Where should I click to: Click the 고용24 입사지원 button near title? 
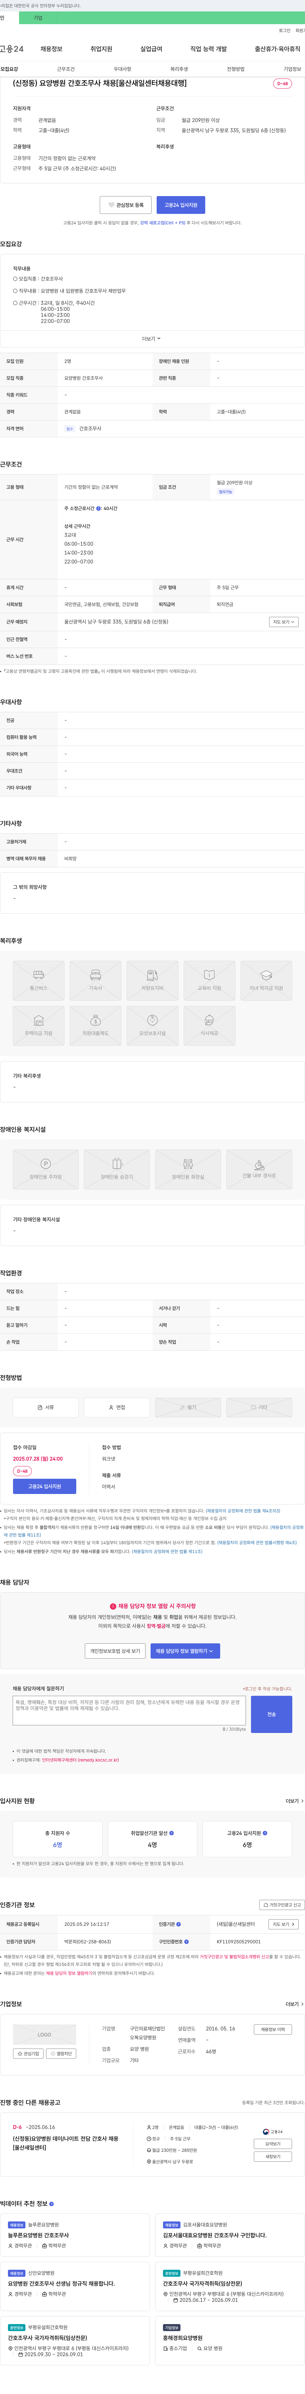click(x=180, y=204)
